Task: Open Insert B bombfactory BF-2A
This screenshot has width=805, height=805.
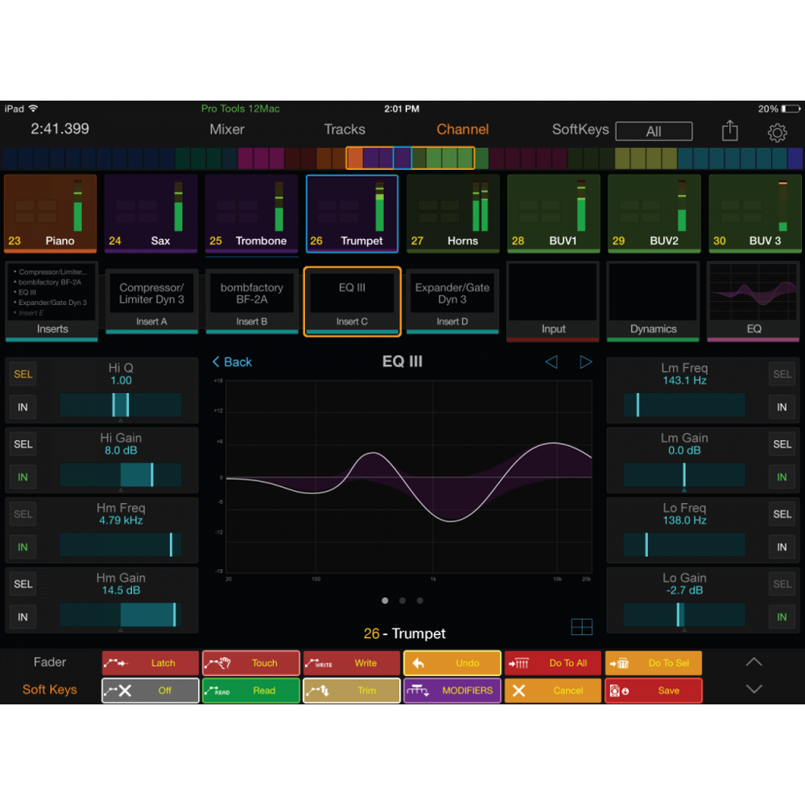Action: click(x=251, y=302)
